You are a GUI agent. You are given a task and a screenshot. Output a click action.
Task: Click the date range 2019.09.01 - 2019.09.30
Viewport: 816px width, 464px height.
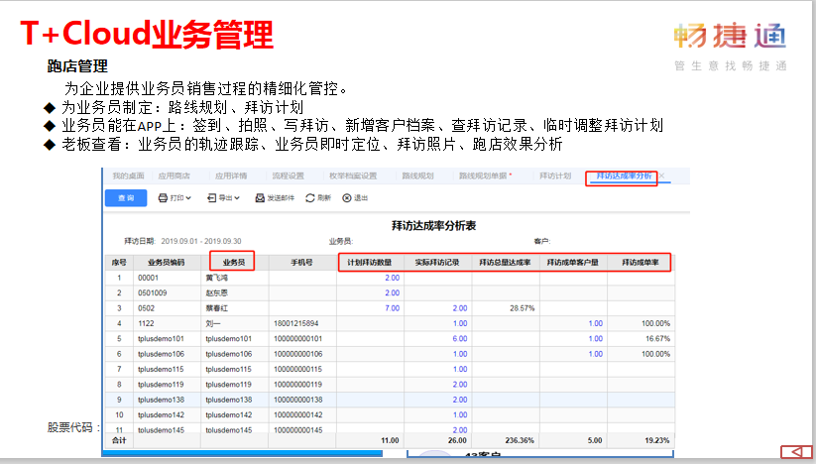coord(201,241)
